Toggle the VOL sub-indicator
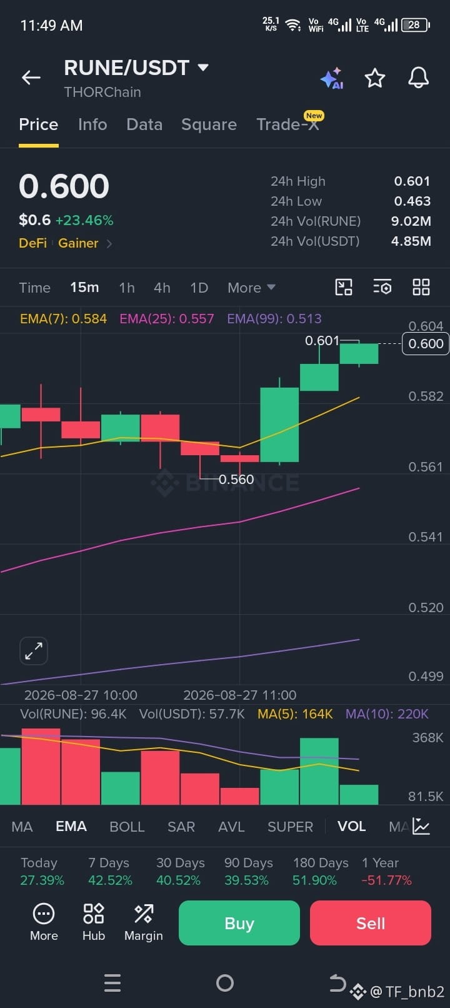Viewport: 450px width, 1008px height. tap(351, 827)
